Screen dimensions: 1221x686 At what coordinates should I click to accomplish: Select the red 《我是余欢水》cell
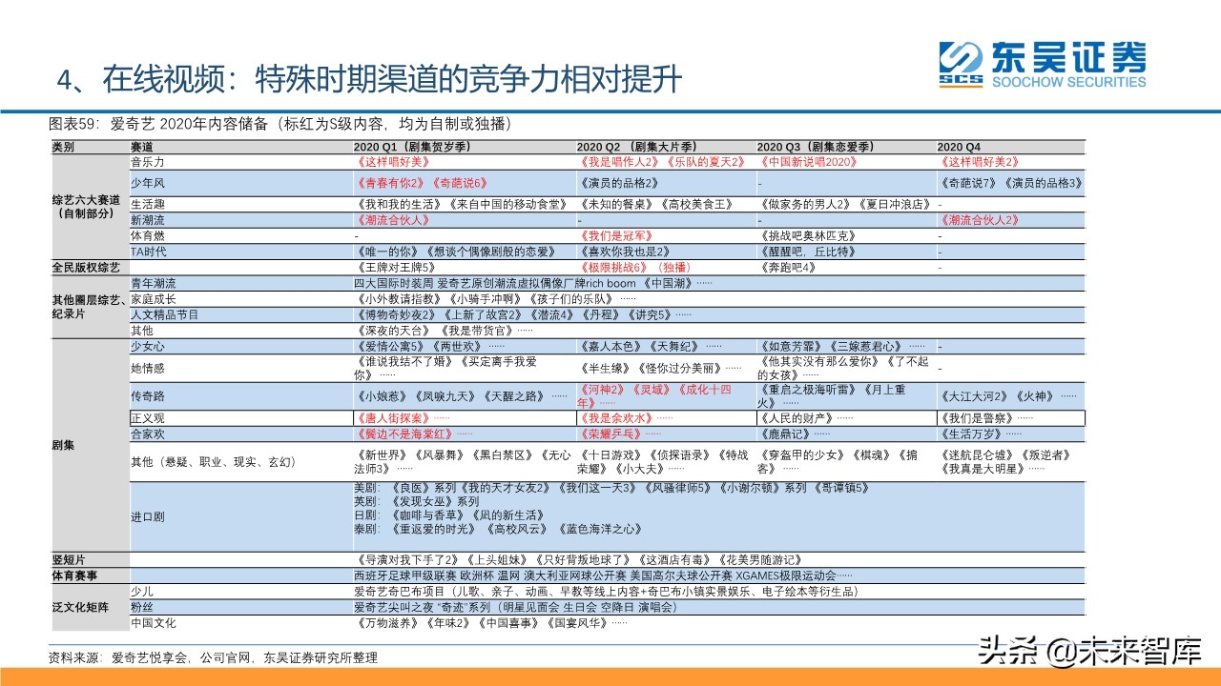[625, 418]
